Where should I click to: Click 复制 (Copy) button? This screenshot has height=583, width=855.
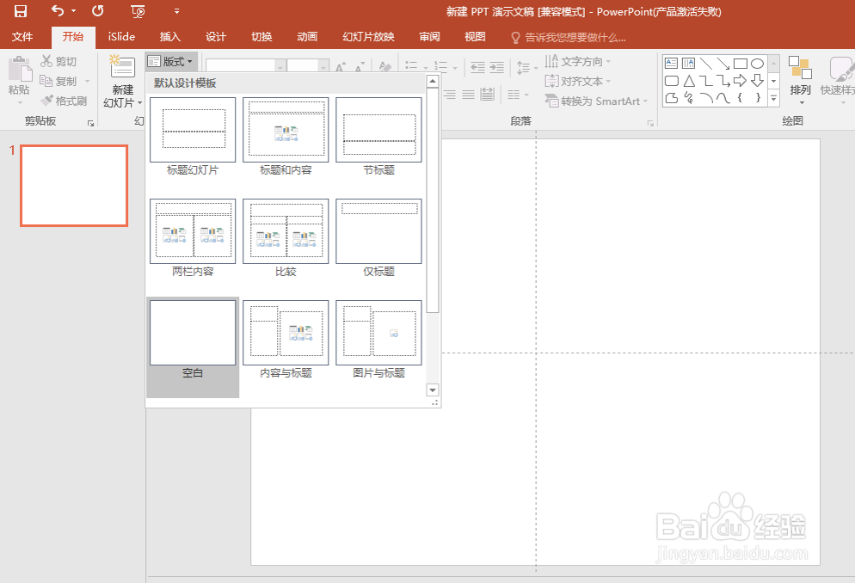58,81
